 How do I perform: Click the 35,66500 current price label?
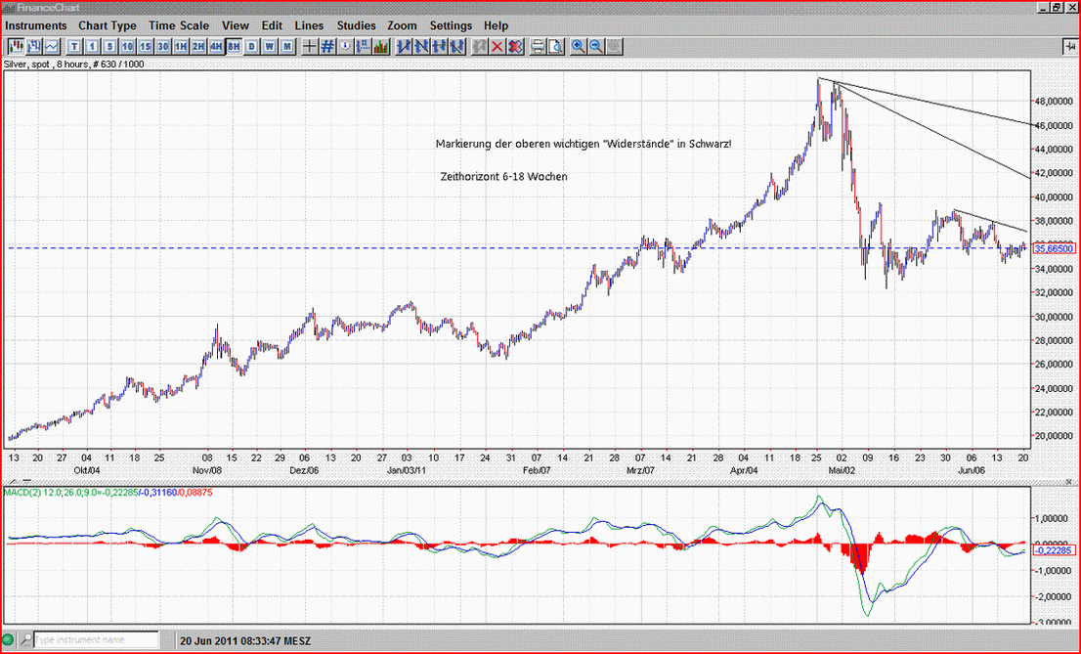click(1054, 247)
